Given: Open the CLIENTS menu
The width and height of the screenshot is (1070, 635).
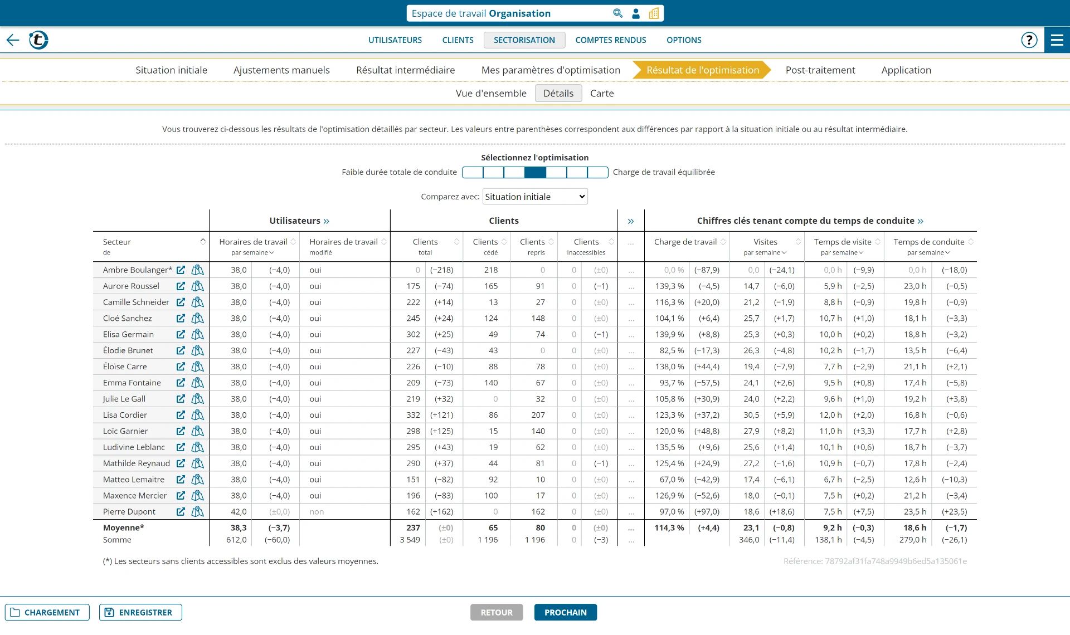Looking at the screenshot, I should pyautogui.click(x=458, y=40).
